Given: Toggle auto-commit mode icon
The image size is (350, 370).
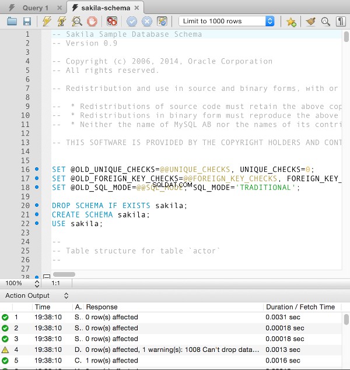Looking at the screenshot, I should click(x=162, y=22).
